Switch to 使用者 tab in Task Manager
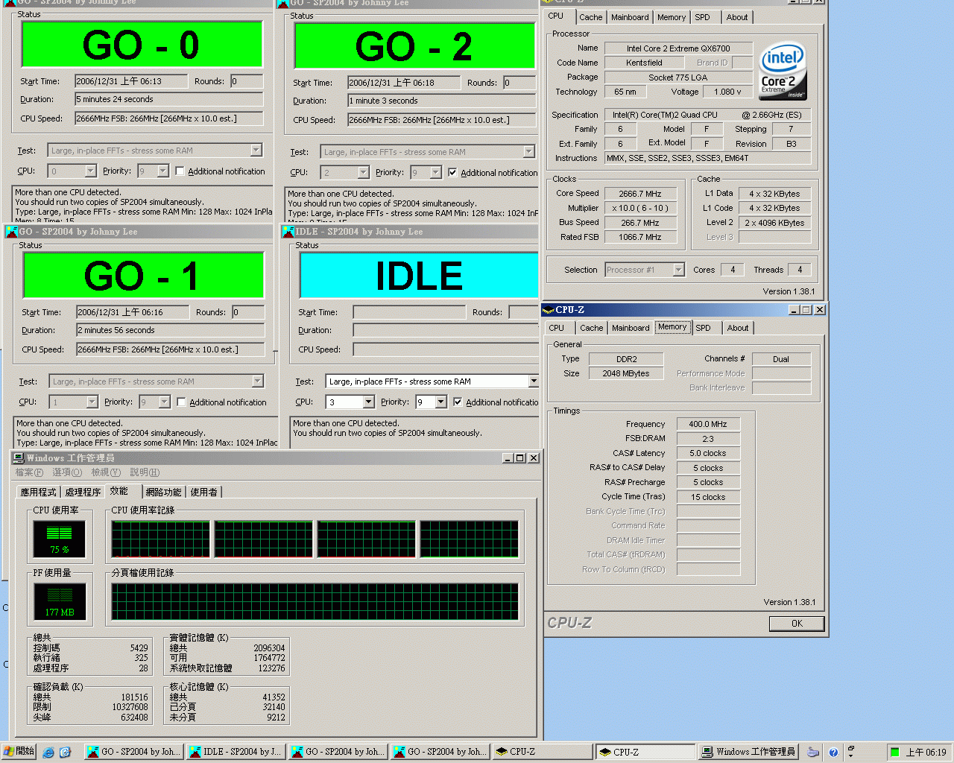954x763 pixels. [x=203, y=493]
